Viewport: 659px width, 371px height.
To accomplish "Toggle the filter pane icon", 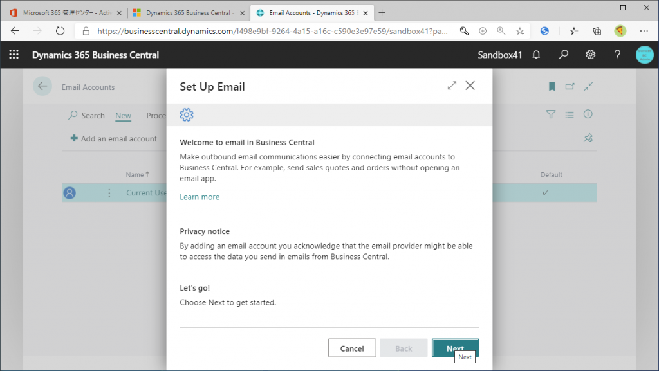I will pyautogui.click(x=551, y=114).
